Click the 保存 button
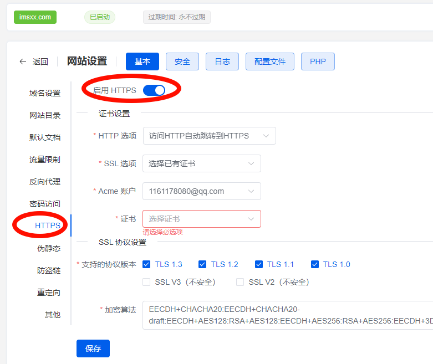Screen dimensions: 433x364 93,348
